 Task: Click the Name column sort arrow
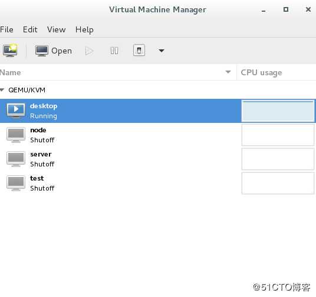coord(228,72)
